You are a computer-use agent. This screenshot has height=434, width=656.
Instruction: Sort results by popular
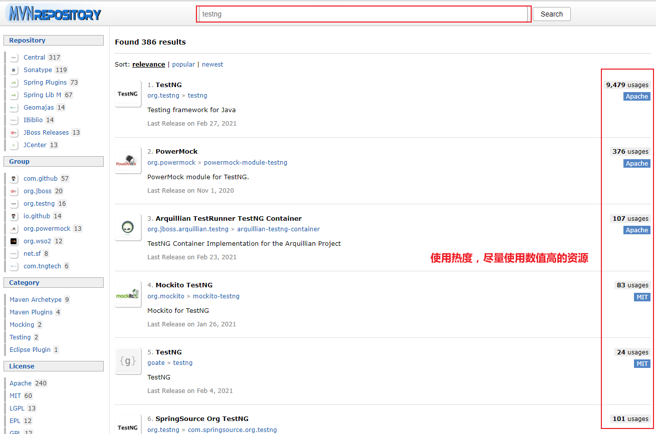click(183, 65)
